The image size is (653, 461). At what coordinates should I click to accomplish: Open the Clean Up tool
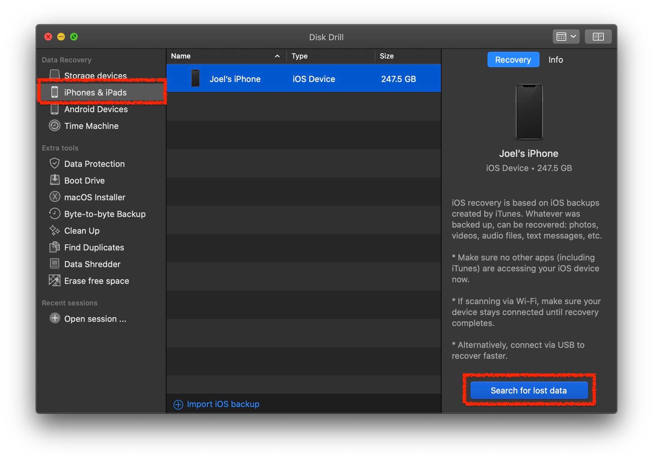pos(82,230)
